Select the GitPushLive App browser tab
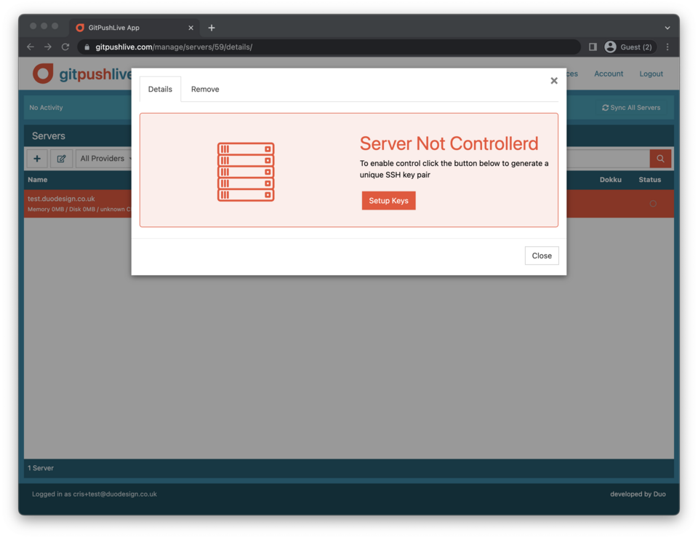Viewport: 698px width, 538px height. click(x=135, y=28)
